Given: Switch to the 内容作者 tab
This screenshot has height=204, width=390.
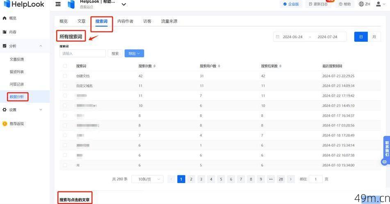Looking at the screenshot, I should coord(125,21).
